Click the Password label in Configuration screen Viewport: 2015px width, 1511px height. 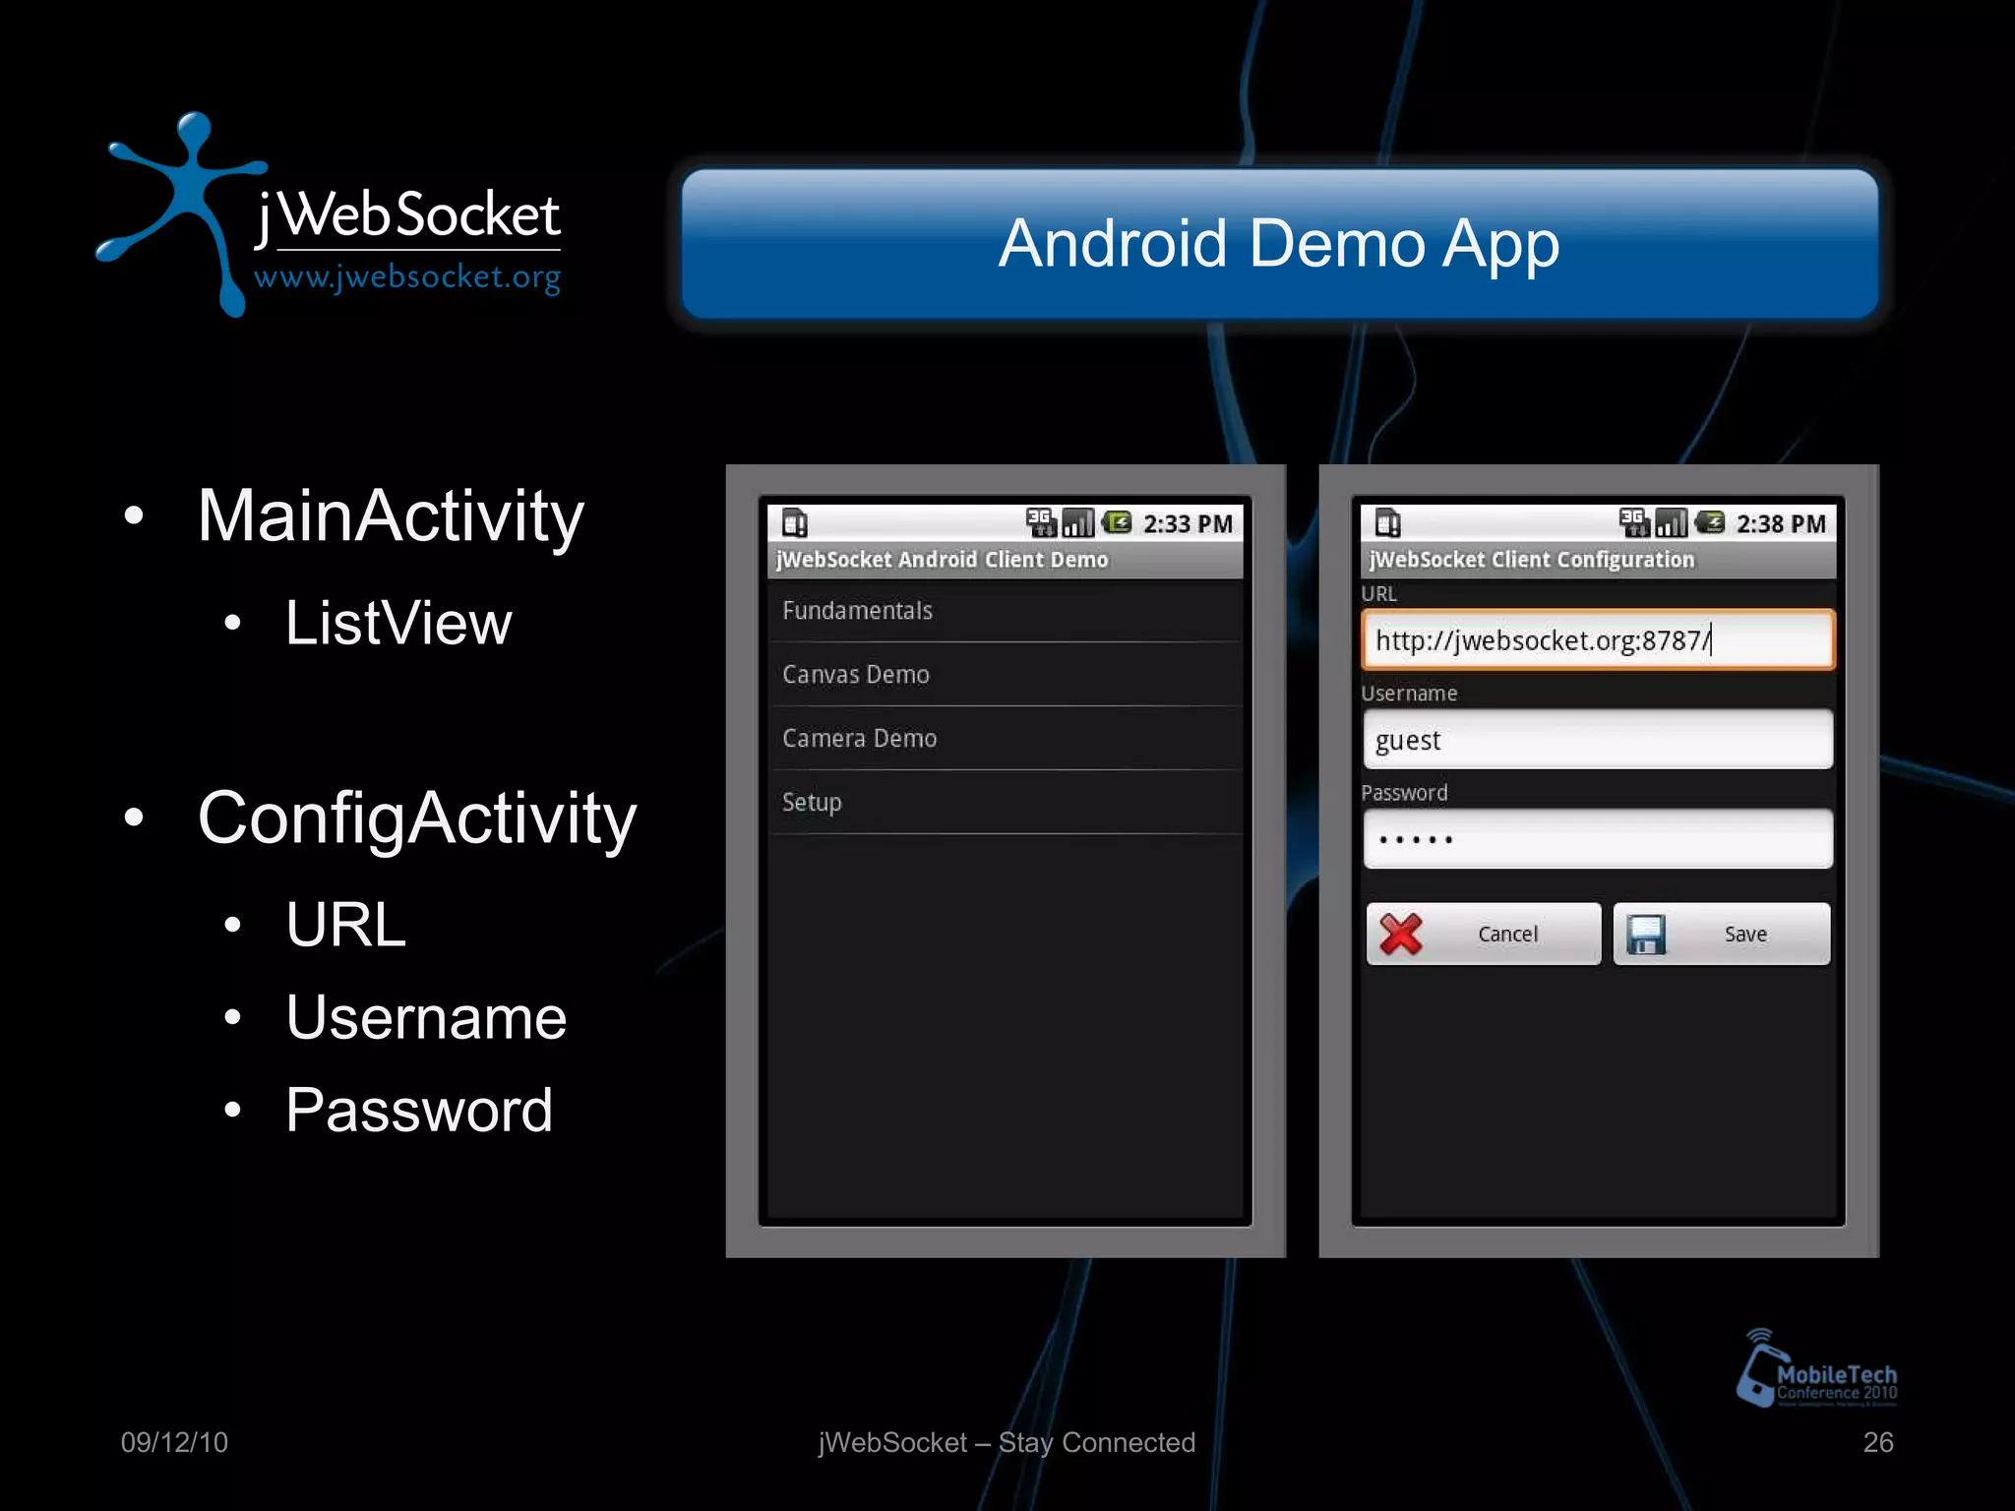[x=1404, y=793]
